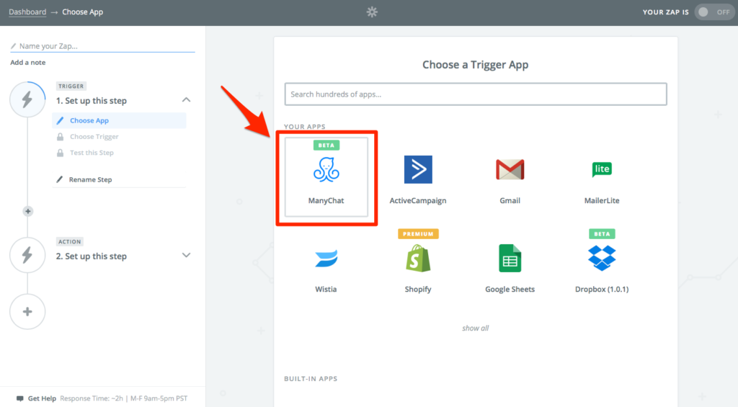Click the lock icon beside Choose Trigger
Viewport: 738px width, 407px height.
tap(60, 136)
